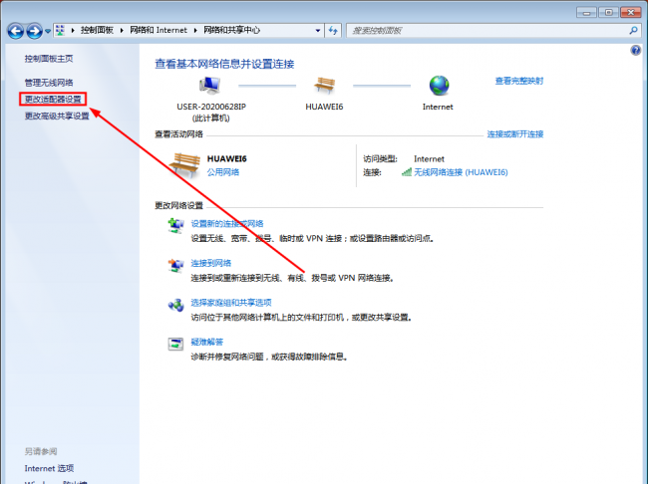Open 更改适配器设置 link

pos(53,100)
